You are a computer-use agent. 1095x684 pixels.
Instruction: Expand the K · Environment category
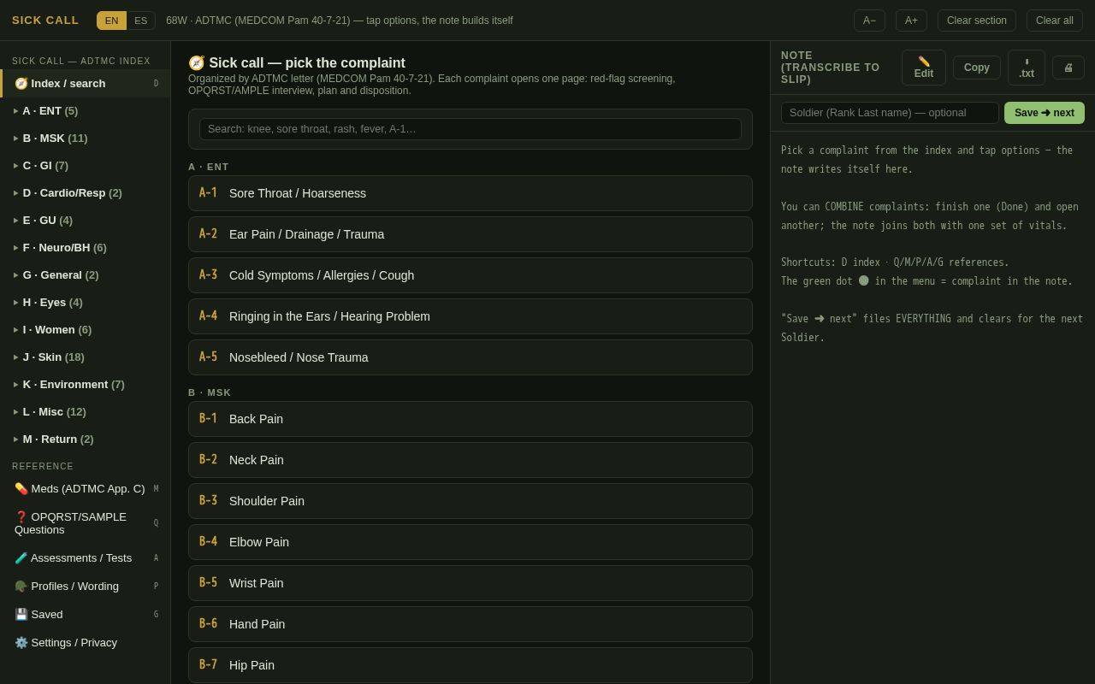click(86, 385)
